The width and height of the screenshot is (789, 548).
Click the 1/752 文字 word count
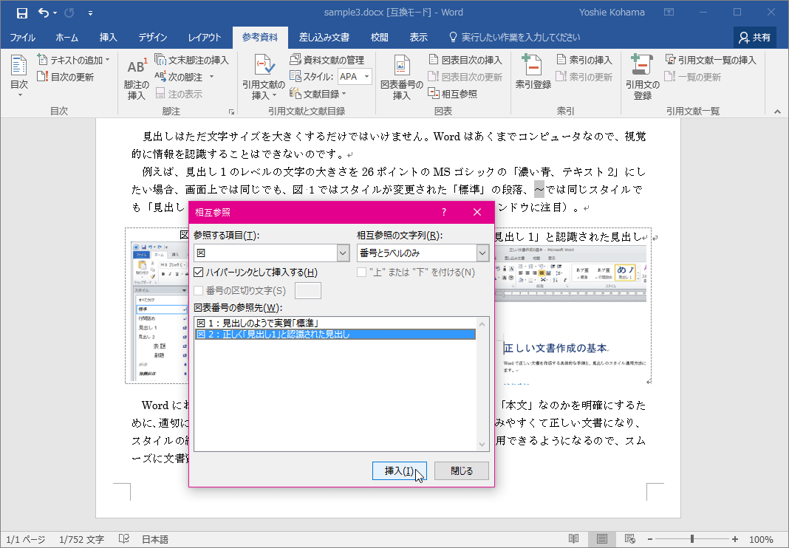81,539
